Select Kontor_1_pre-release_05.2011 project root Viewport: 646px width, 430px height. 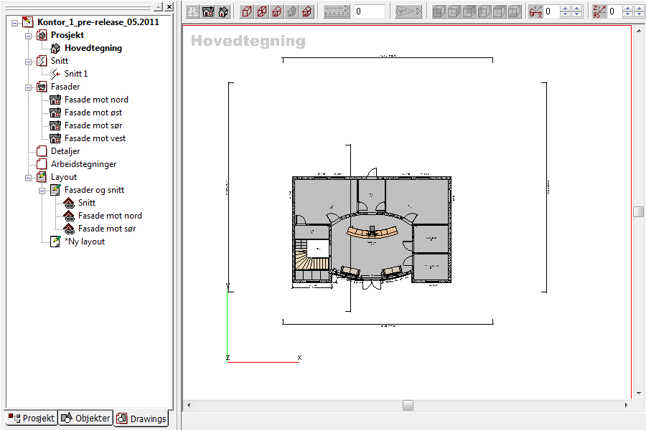coord(98,22)
